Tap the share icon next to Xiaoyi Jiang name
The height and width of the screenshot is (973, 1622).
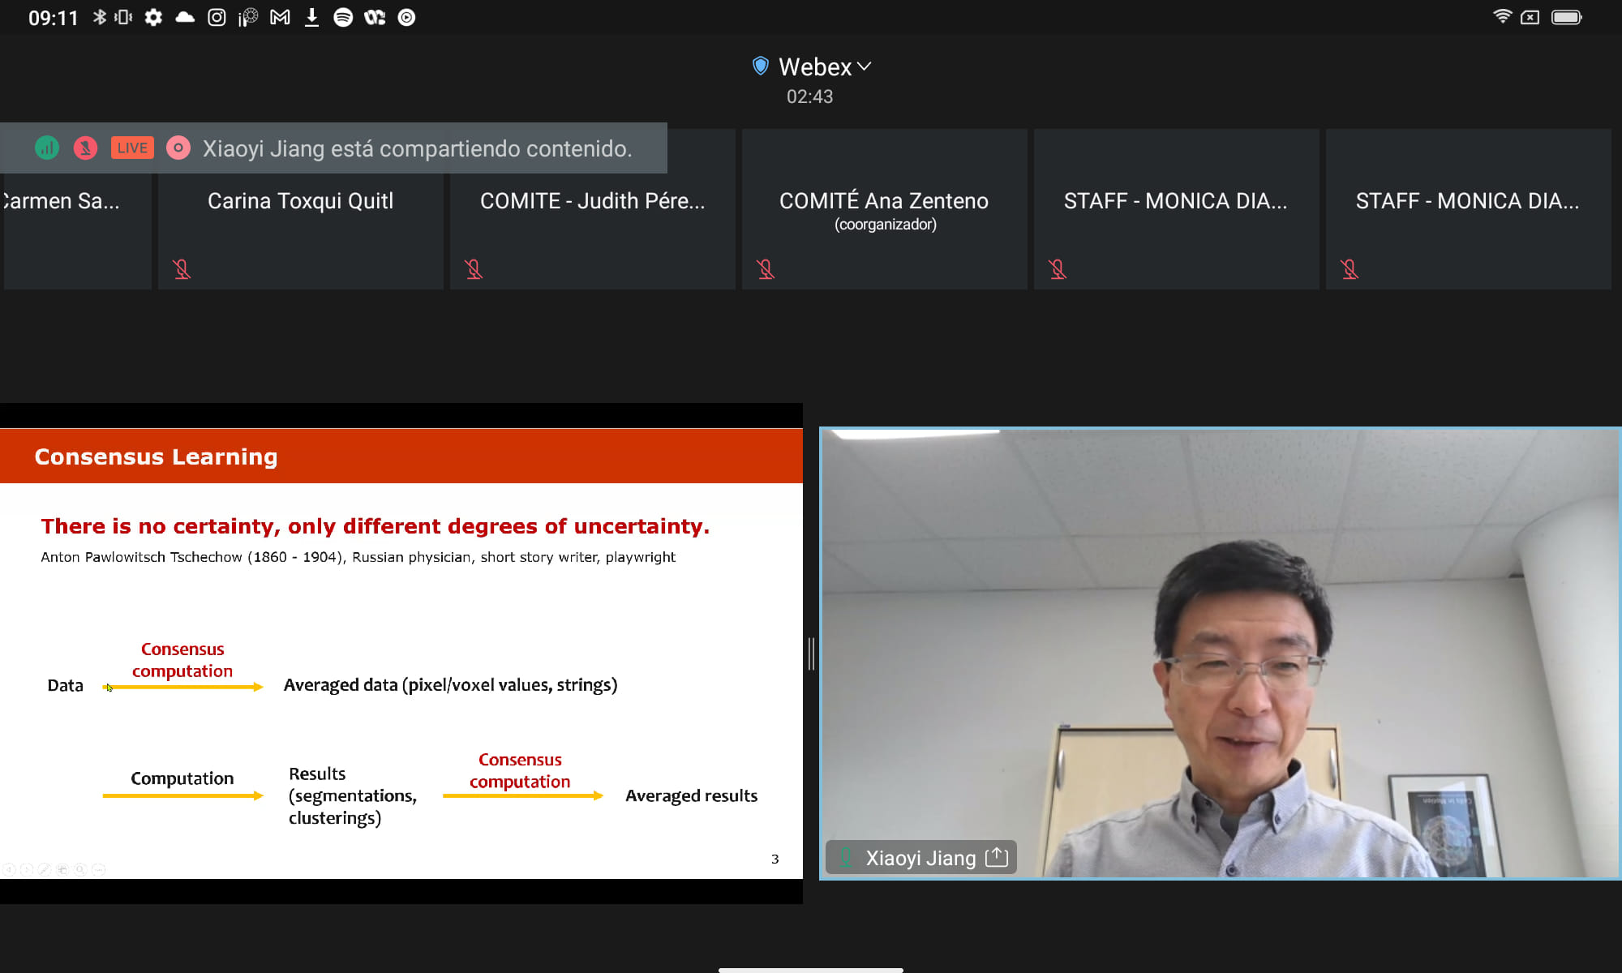(x=997, y=857)
